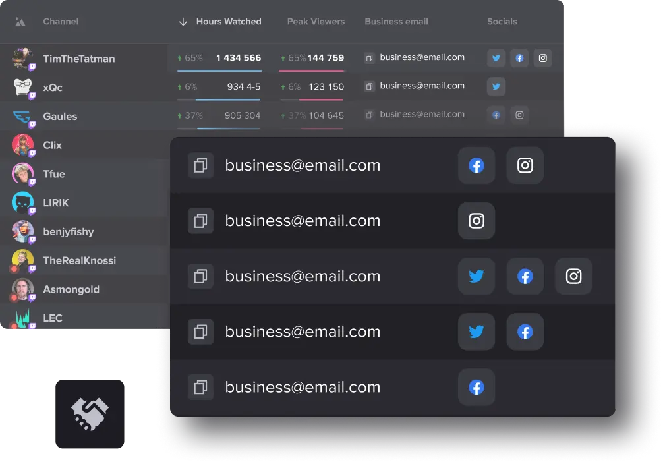
Task: Open TimTheTatman's Instagram icon
Action: [x=542, y=58]
